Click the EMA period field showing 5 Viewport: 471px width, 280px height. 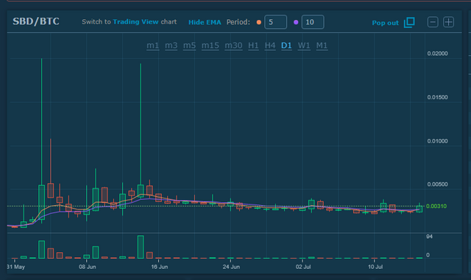pos(275,22)
